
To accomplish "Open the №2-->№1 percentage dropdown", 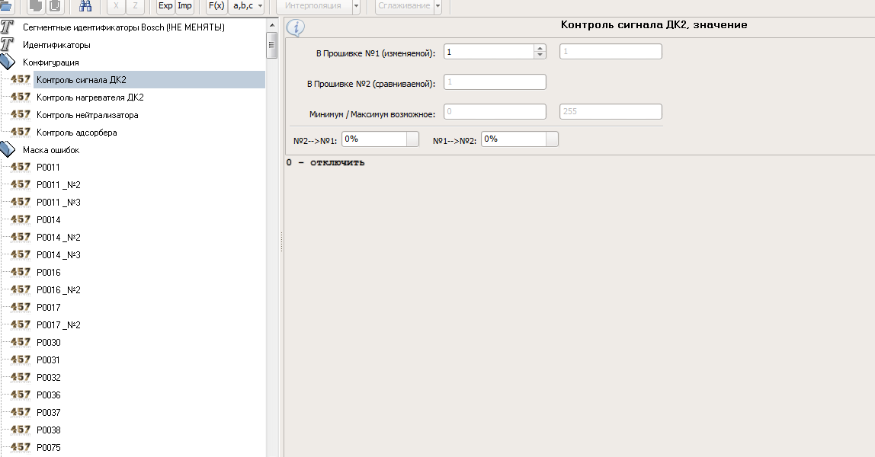I will coord(412,139).
